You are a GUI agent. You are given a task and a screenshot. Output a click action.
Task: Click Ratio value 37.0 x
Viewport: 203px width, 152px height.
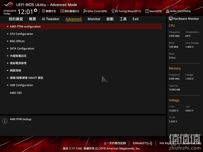point(172,58)
